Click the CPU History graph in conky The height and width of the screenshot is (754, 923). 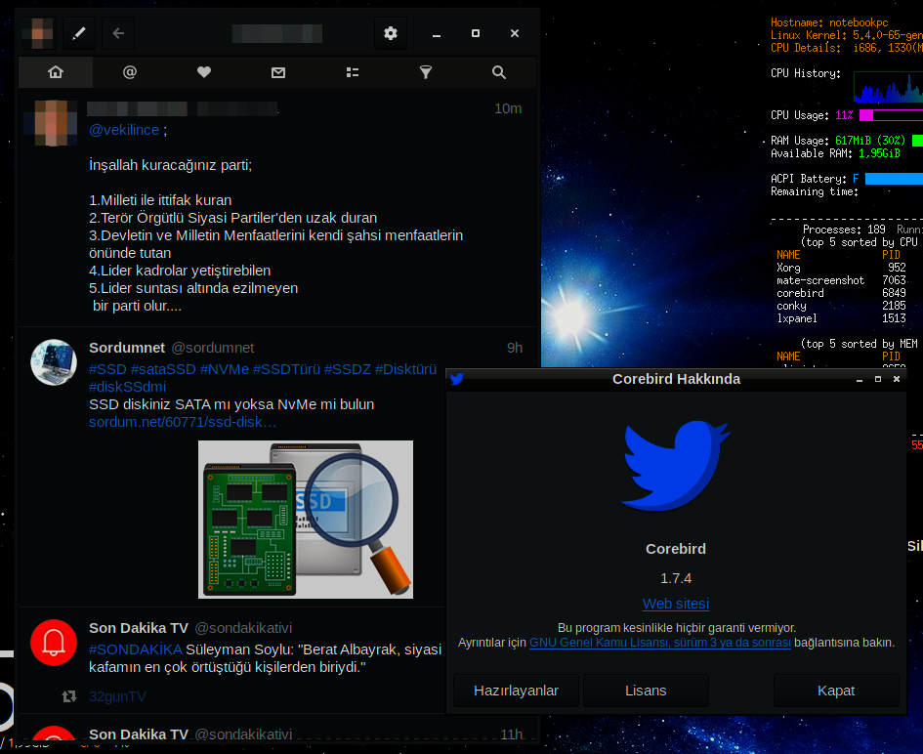point(888,86)
